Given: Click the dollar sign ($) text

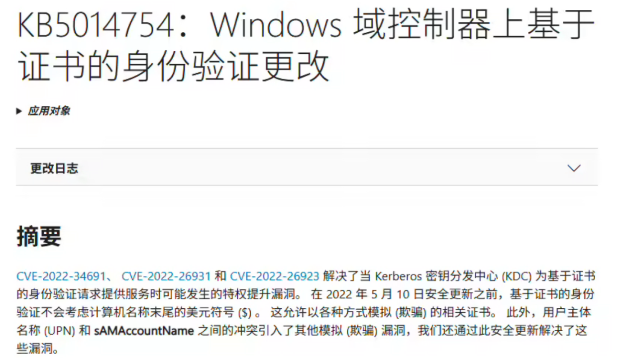Looking at the screenshot, I should click(x=245, y=313).
